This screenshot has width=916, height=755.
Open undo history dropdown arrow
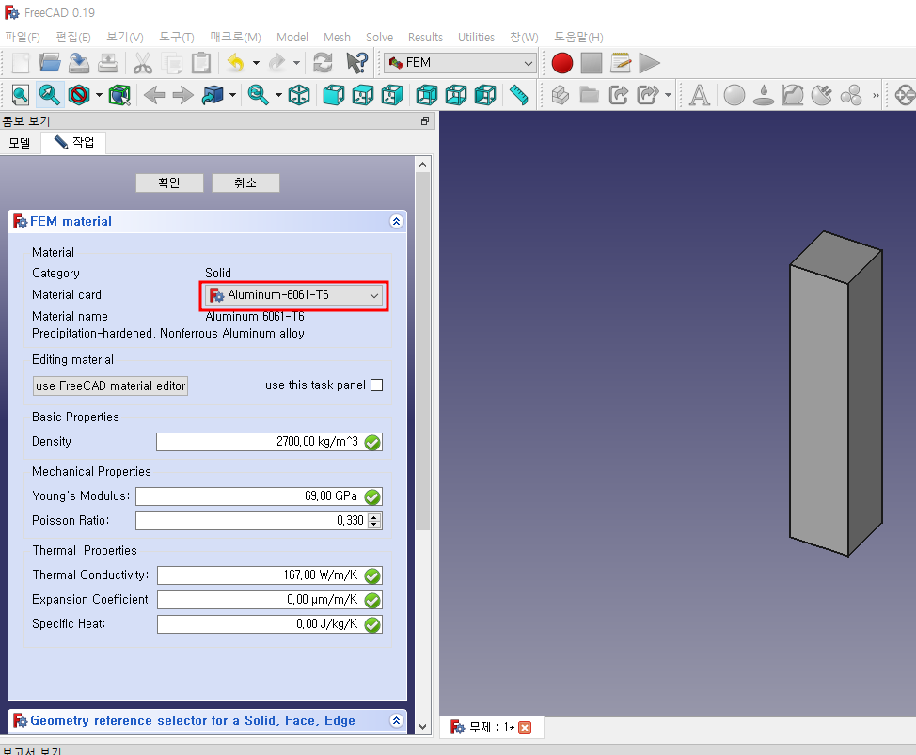(256, 63)
